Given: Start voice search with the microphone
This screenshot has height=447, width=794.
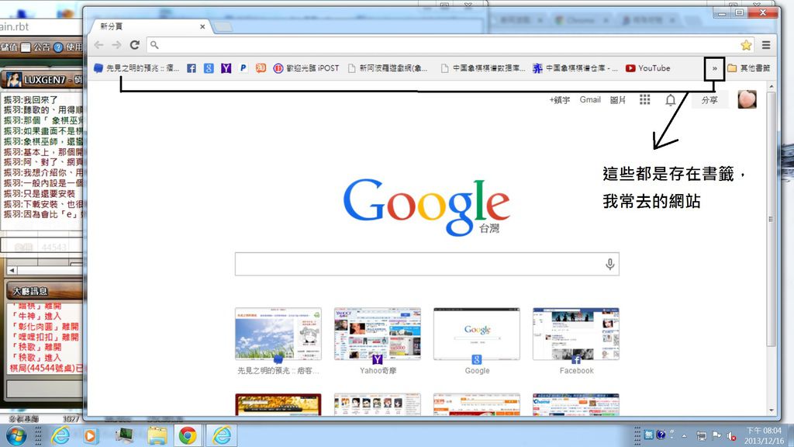Looking at the screenshot, I should click(610, 264).
